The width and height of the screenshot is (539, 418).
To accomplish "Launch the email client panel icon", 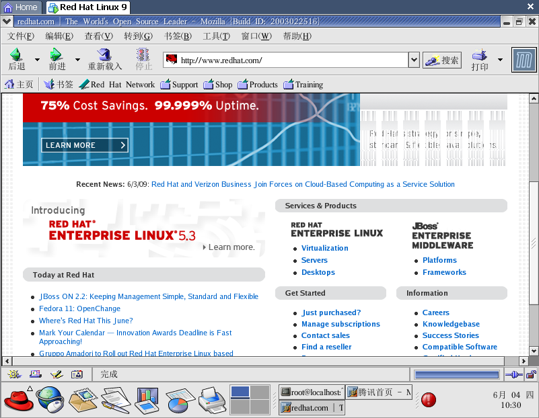I will pos(83,400).
